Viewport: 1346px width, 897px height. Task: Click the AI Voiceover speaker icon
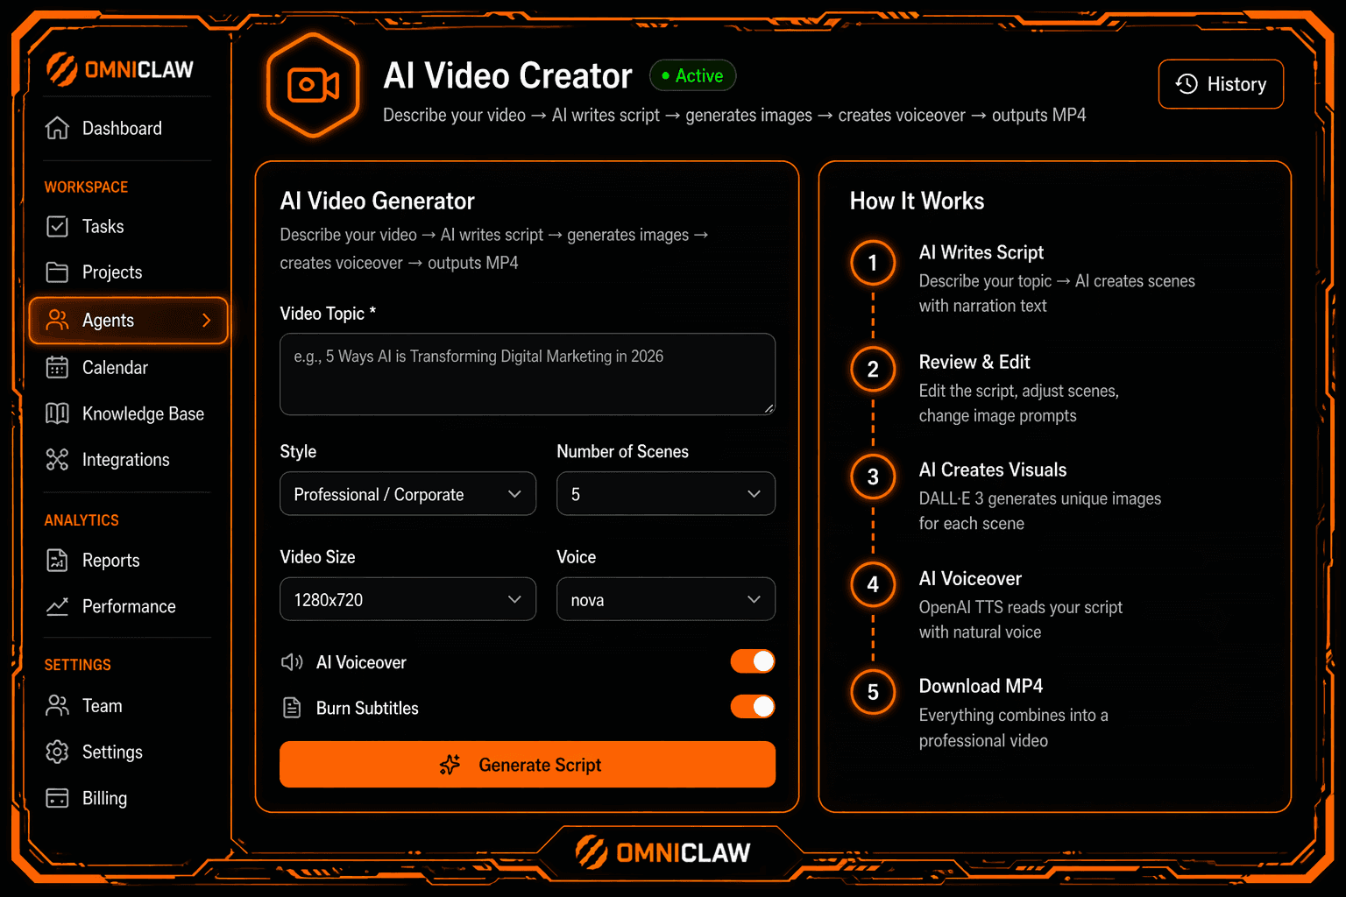pyautogui.click(x=292, y=662)
